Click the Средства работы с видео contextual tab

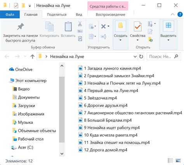point(108,6)
